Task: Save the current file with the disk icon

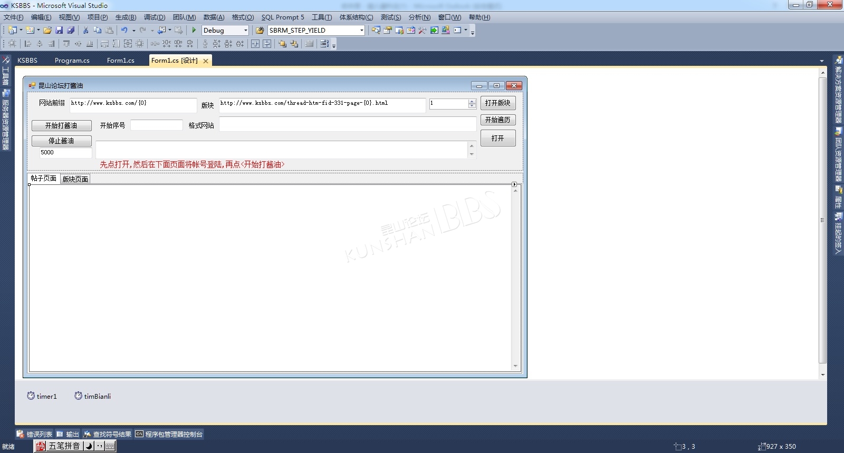Action: pyautogui.click(x=59, y=30)
